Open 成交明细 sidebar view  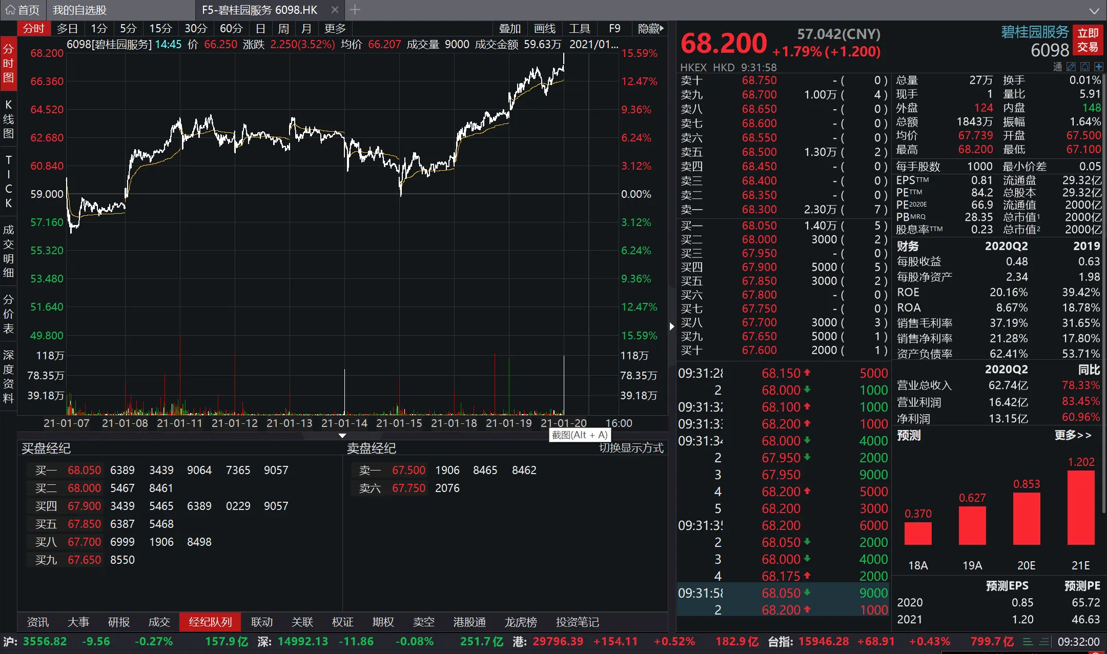coord(8,251)
